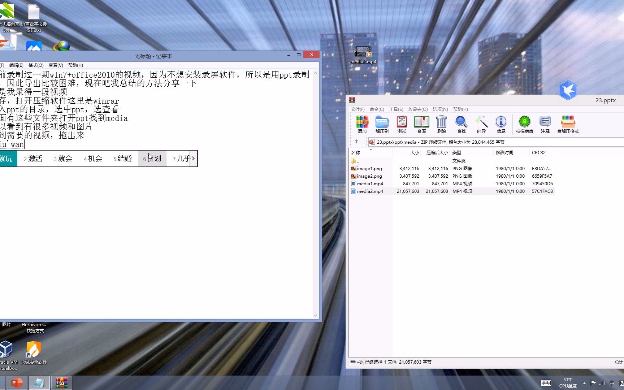The image size is (624, 390).
Task: Select image1.png in the archive list
Action: coord(452,169)
